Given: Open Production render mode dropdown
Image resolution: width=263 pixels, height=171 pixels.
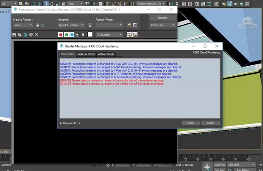Looking at the screenshot, I should [163, 25].
